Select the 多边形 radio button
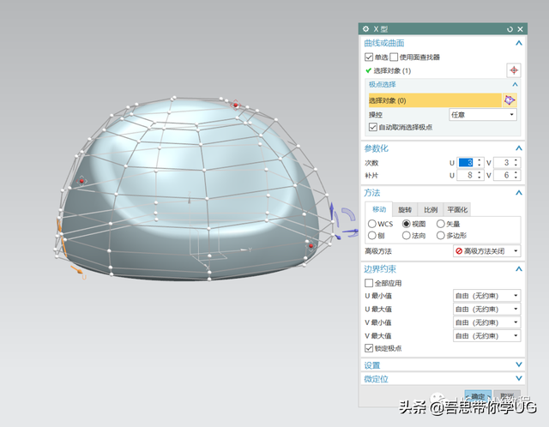The width and height of the screenshot is (549, 427). [440, 236]
